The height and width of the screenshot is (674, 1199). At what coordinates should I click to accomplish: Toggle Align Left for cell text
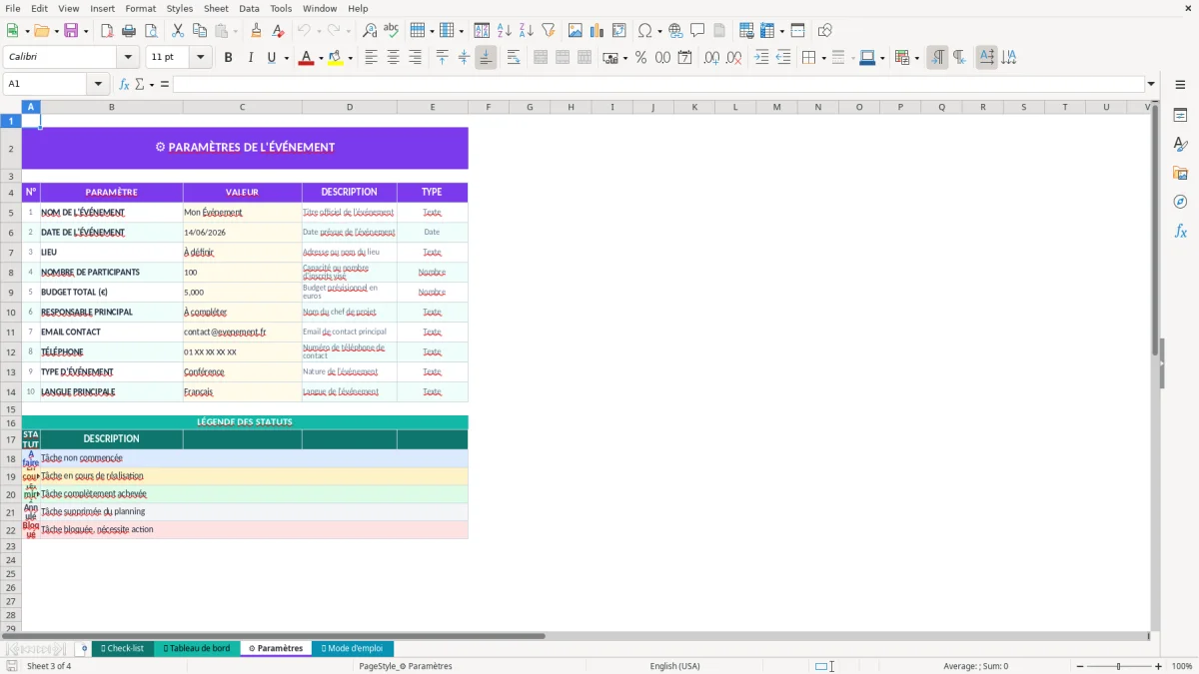(x=371, y=58)
